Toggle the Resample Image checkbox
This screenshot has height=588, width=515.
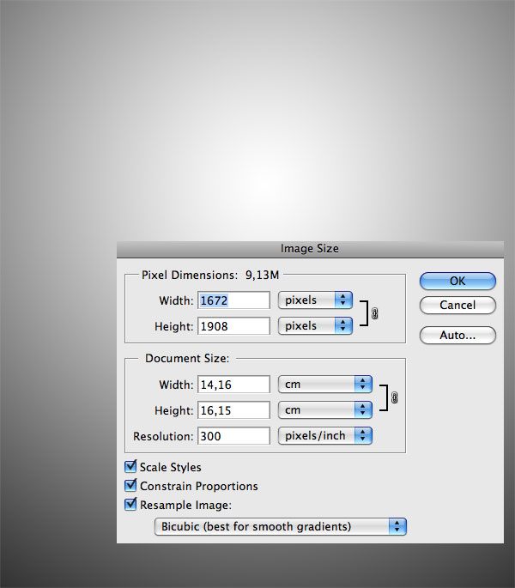click(131, 505)
